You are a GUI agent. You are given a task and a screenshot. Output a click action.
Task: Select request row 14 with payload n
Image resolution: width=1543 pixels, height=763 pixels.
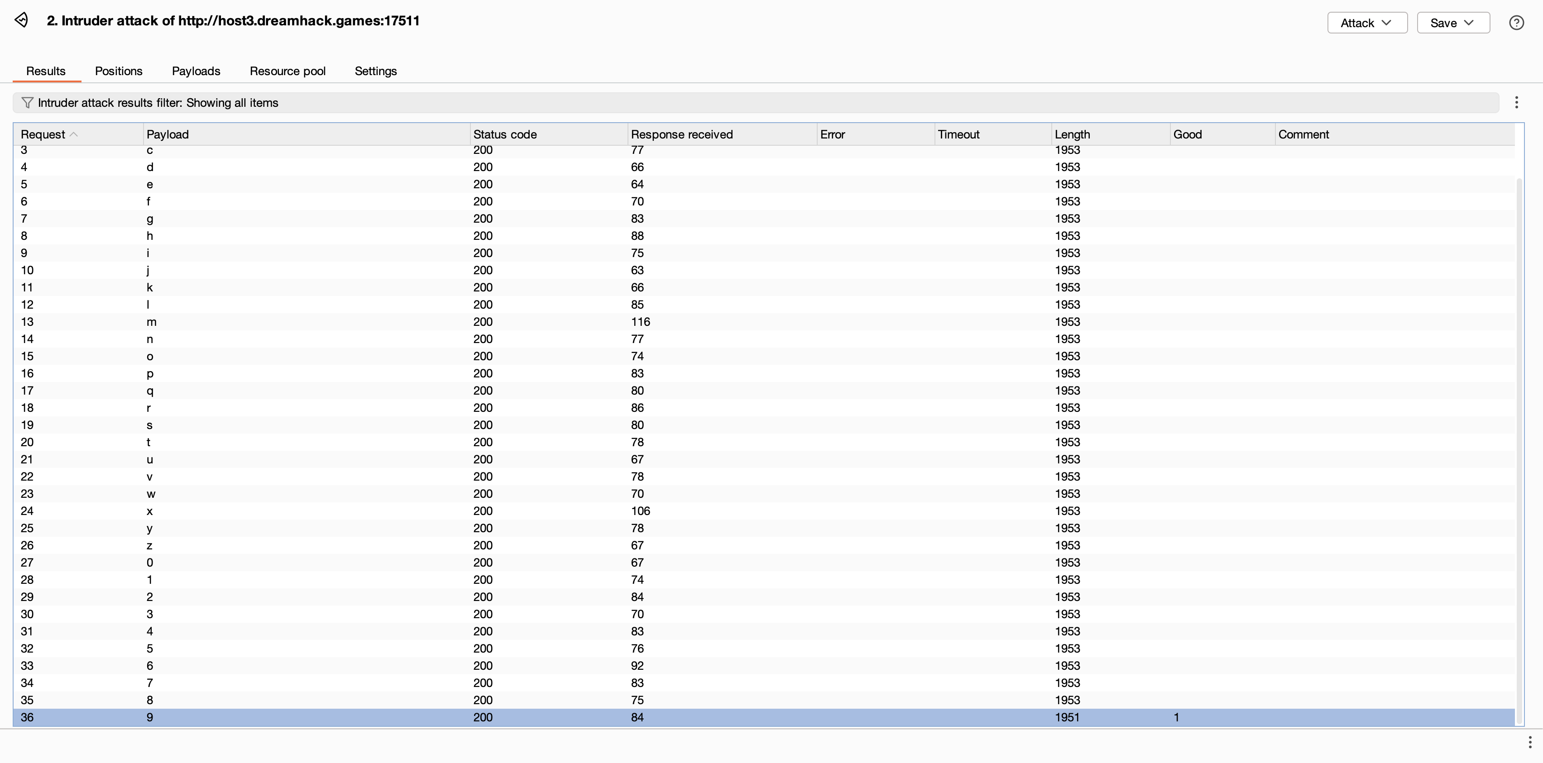764,339
